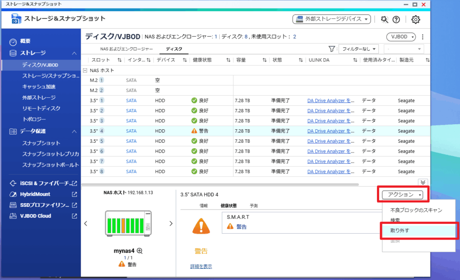
Task: Collapse the ストレージ sidebar section
Action: pyautogui.click(x=74, y=53)
